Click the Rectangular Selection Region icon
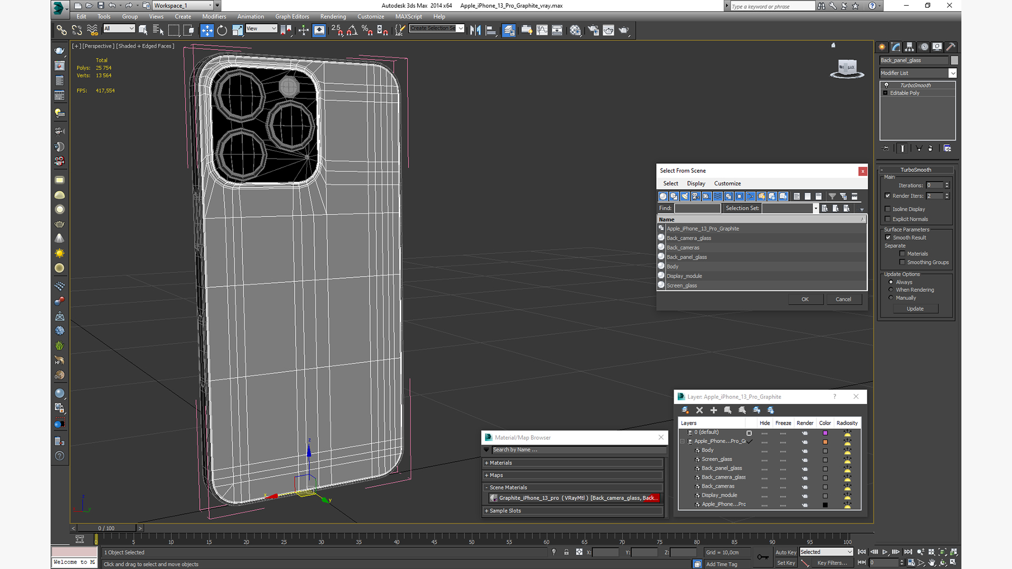The width and height of the screenshot is (1012, 569). 173,31
